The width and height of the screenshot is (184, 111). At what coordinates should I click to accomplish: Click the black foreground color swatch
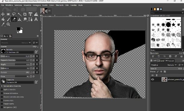point(18,29)
